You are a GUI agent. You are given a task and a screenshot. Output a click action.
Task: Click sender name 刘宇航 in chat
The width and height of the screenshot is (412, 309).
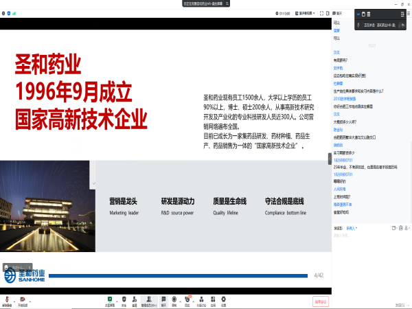[x=338, y=68]
